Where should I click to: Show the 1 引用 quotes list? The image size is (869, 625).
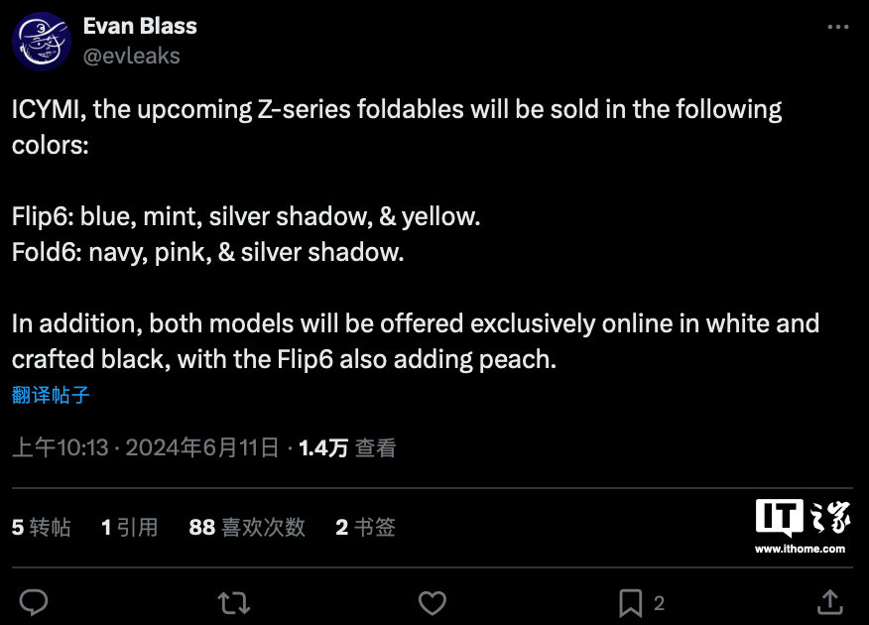130,527
